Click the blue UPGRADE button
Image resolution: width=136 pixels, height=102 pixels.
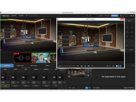(115, 16)
